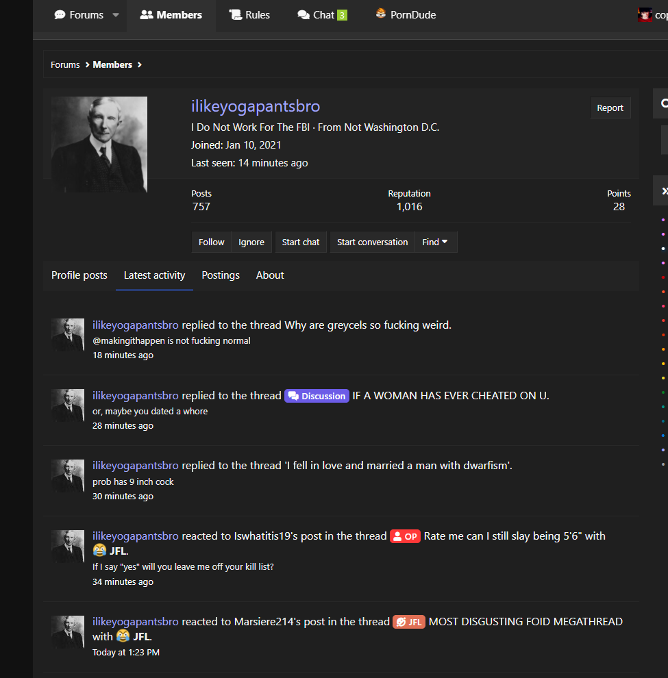The height and width of the screenshot is (678, 668).
Task: Open the Find dropdown menu
Action: click(x=435, y=242)
